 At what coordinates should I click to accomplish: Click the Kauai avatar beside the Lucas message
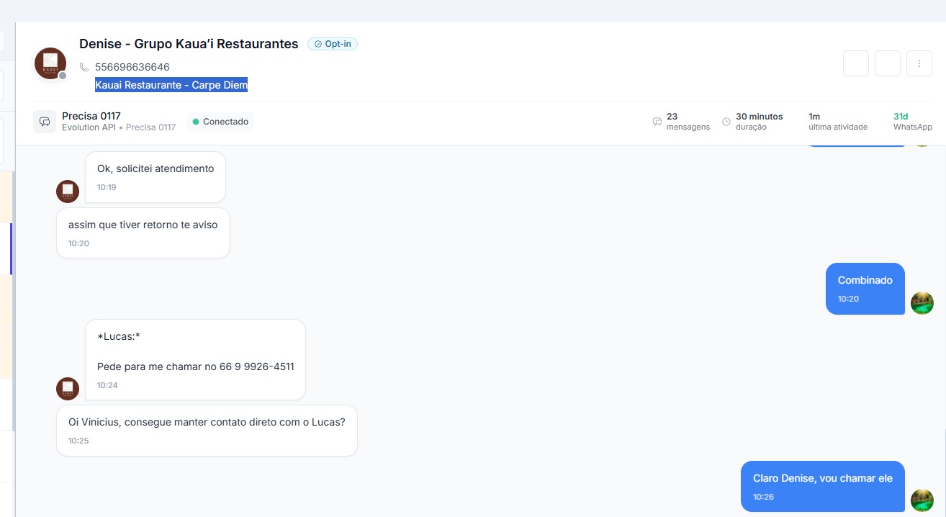point(68,389)
